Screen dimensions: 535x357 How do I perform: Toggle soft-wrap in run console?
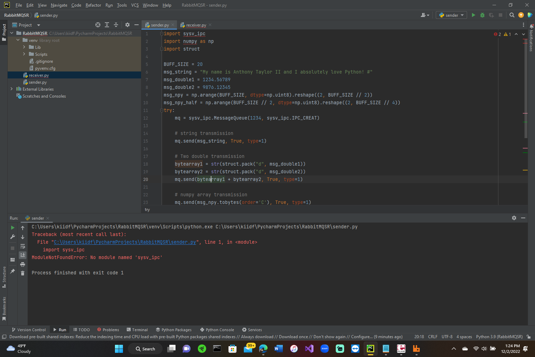23,246
